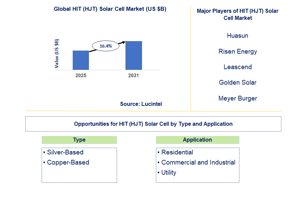Select the 2031 bar in the chart
This screenshot has width=303, height=203.
click(134, 55)
